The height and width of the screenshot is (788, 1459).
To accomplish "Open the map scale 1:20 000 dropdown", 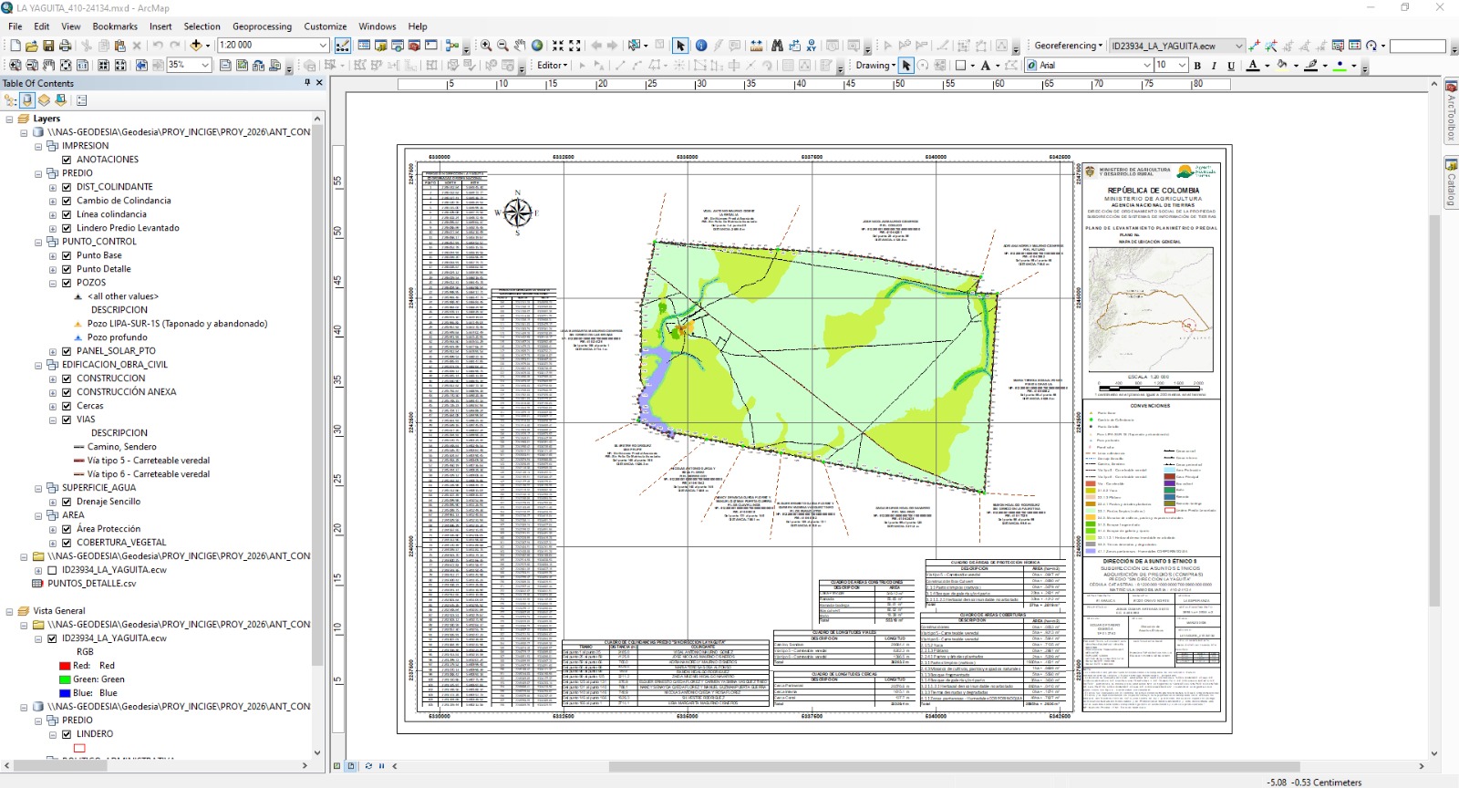I will [x=323, y=45].
